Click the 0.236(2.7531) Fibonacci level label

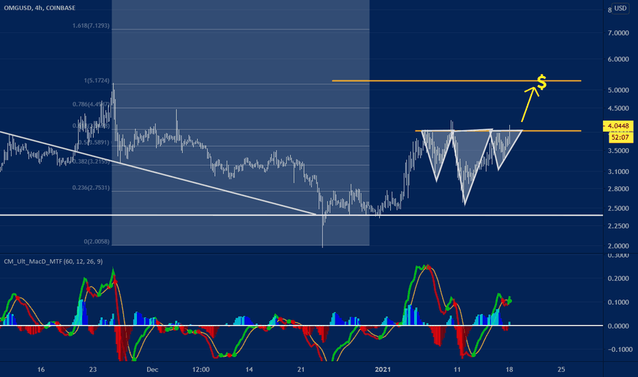[x=91, y=188]
